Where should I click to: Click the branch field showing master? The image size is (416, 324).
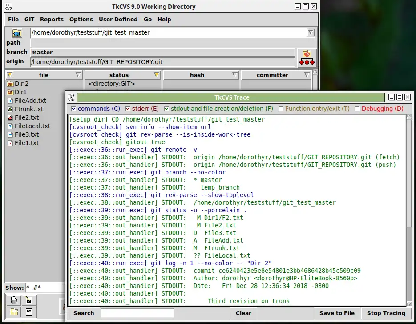click(x=163, y=52)
